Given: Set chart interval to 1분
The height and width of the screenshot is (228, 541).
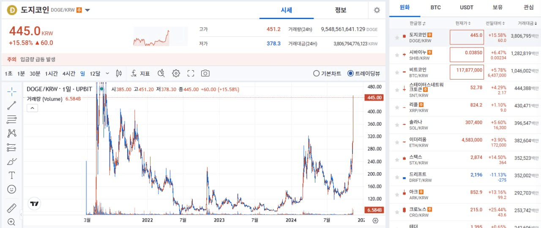Looking at the screenshot, I should 21,74.
